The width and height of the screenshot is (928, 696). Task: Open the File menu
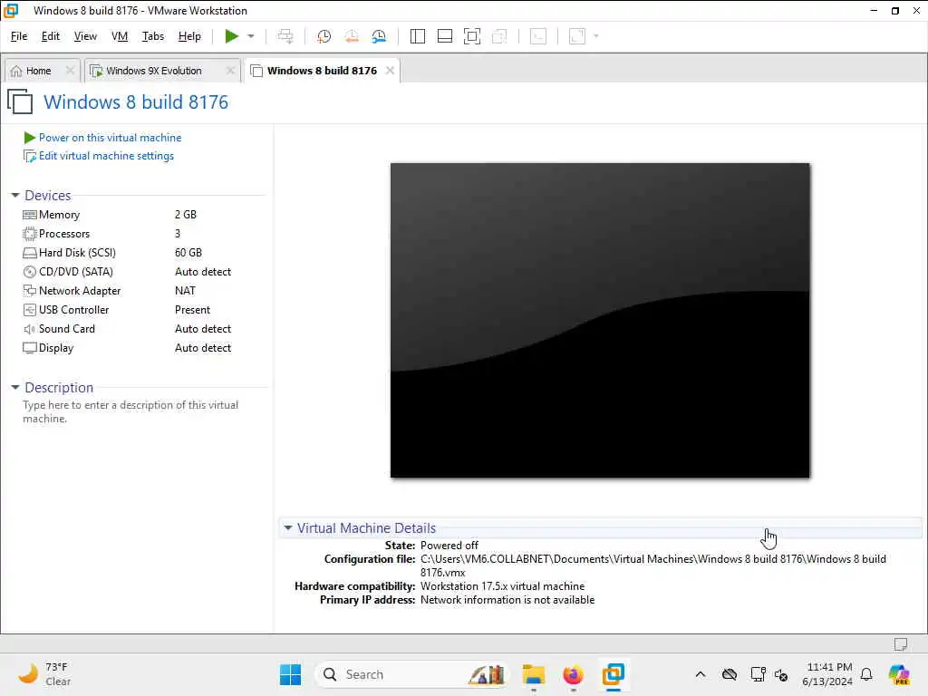coord(19,36)
